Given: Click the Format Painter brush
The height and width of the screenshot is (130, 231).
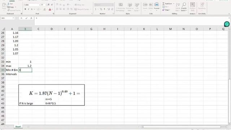Looking at the screenshot, I should point(8,10).
